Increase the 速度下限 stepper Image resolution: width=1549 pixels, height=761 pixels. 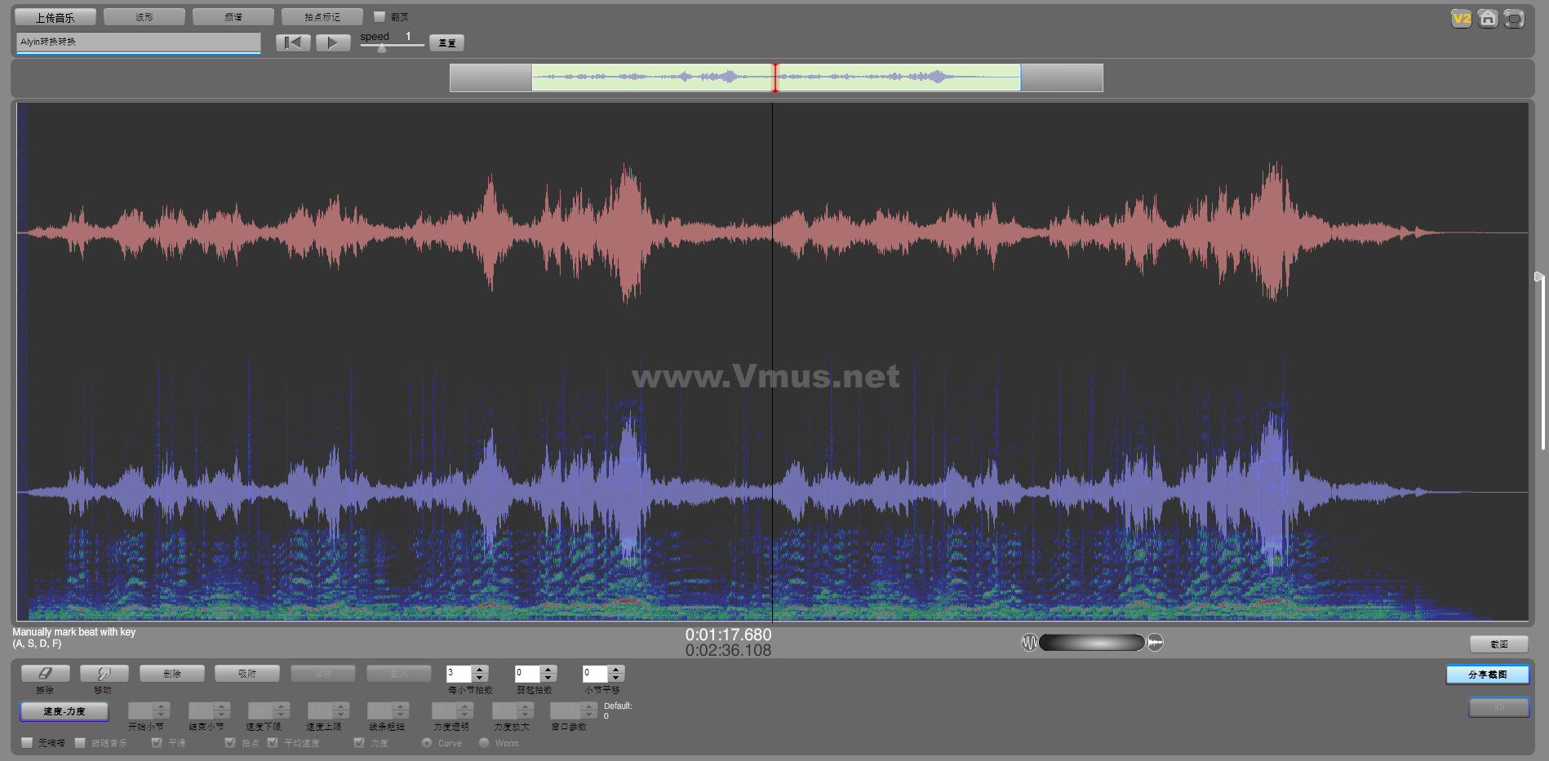coord(282,706)
